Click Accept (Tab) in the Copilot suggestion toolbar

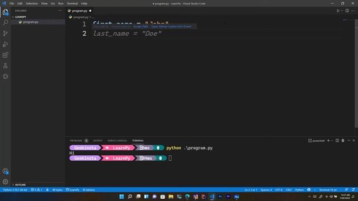pyautogui.click(x=140, y=26)
